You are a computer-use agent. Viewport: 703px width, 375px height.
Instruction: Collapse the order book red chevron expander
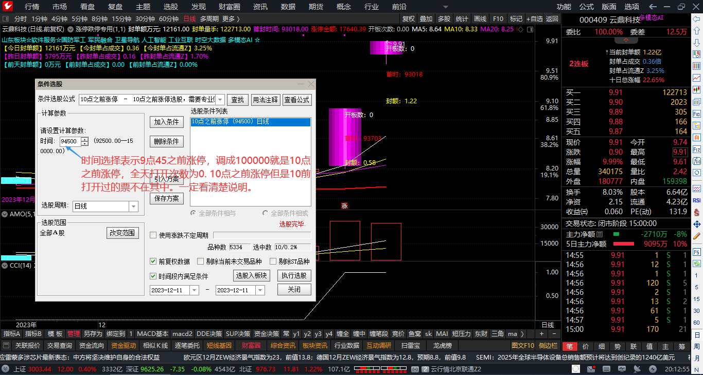[x=626, y=41]
